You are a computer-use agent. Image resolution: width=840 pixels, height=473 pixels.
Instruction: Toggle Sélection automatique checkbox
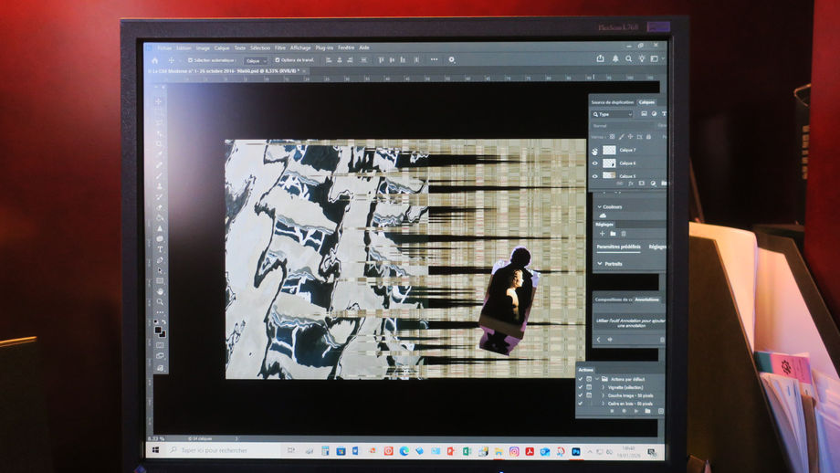190,60
